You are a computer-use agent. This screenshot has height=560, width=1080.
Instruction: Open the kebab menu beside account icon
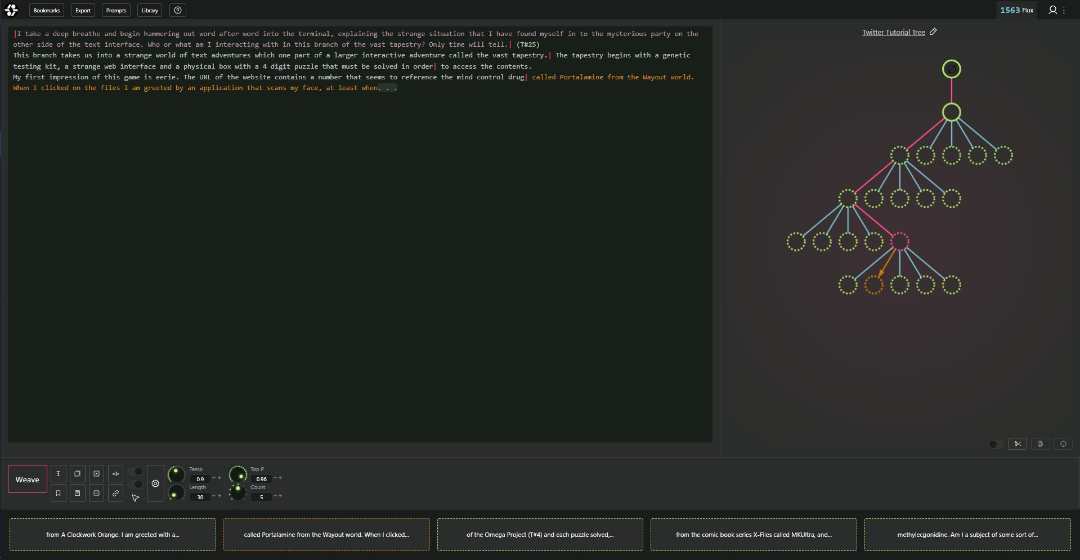[1064, 10]
